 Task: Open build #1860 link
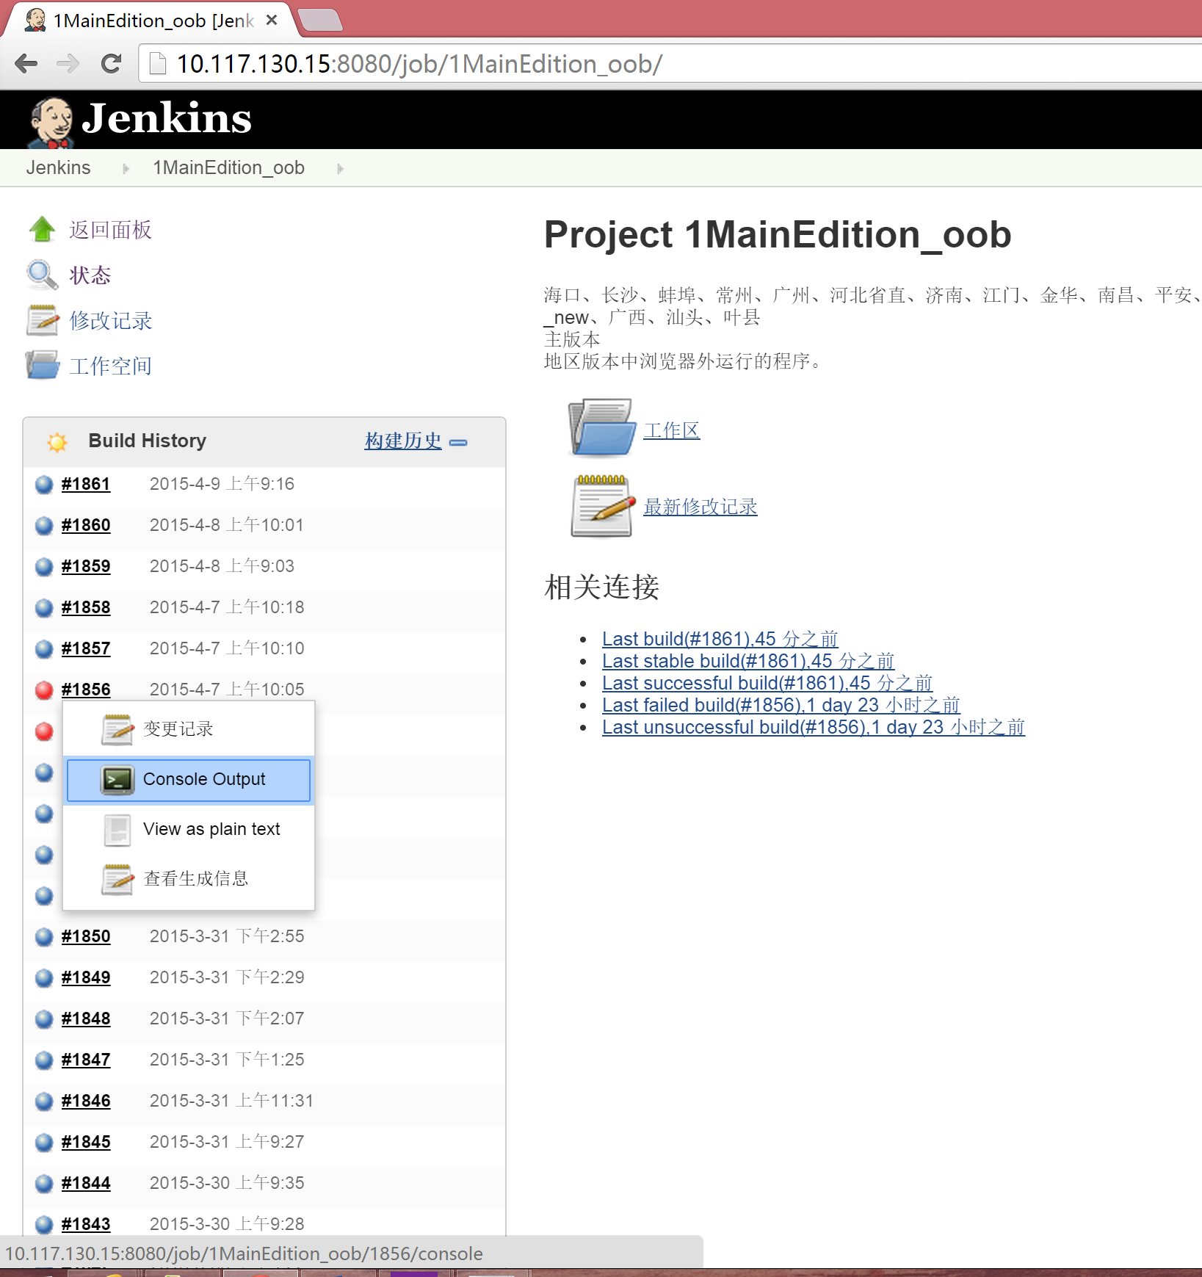(86, 525)
